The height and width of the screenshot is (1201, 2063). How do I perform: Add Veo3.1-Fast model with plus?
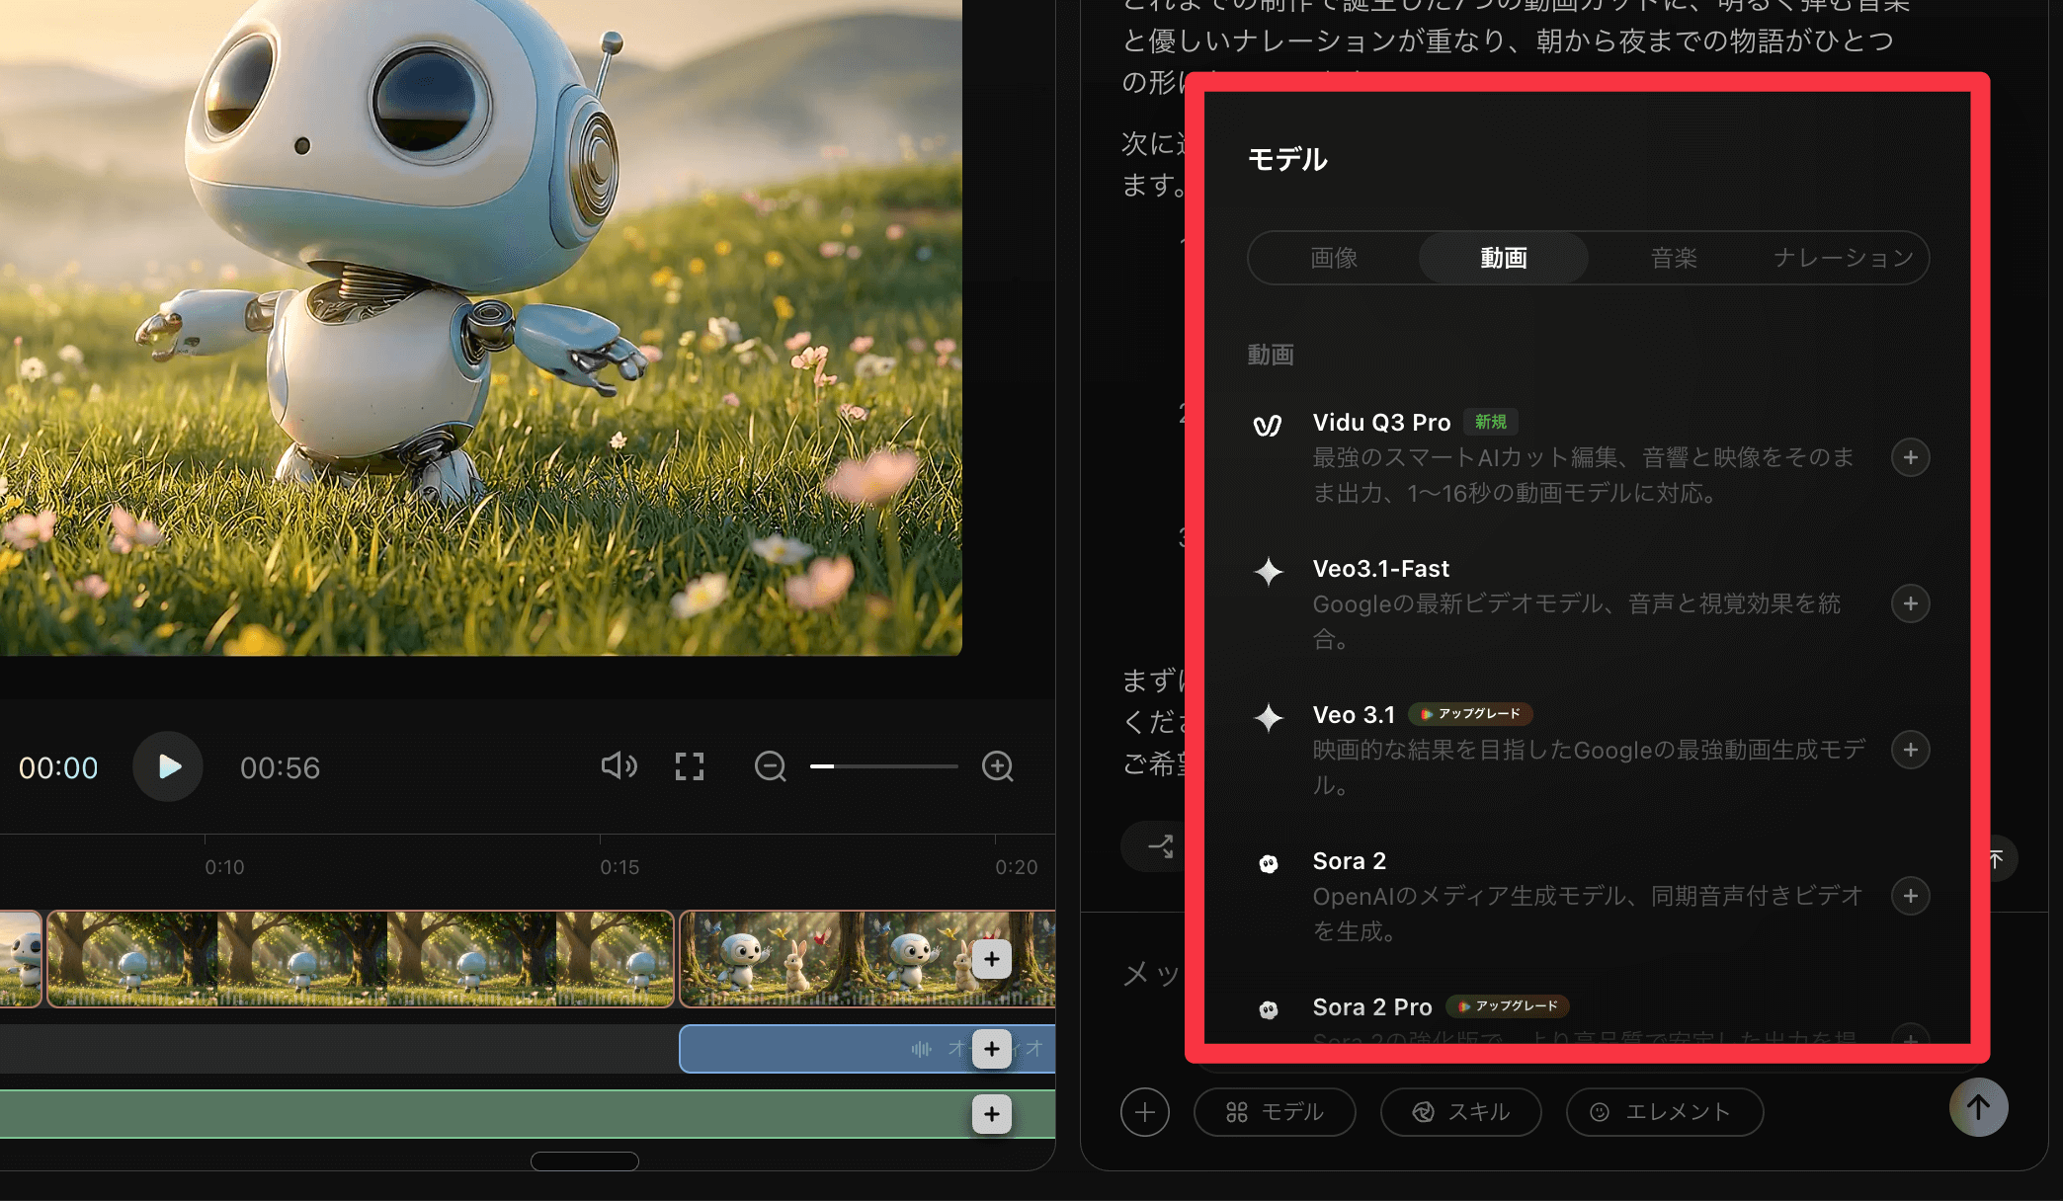point(1910,603)
